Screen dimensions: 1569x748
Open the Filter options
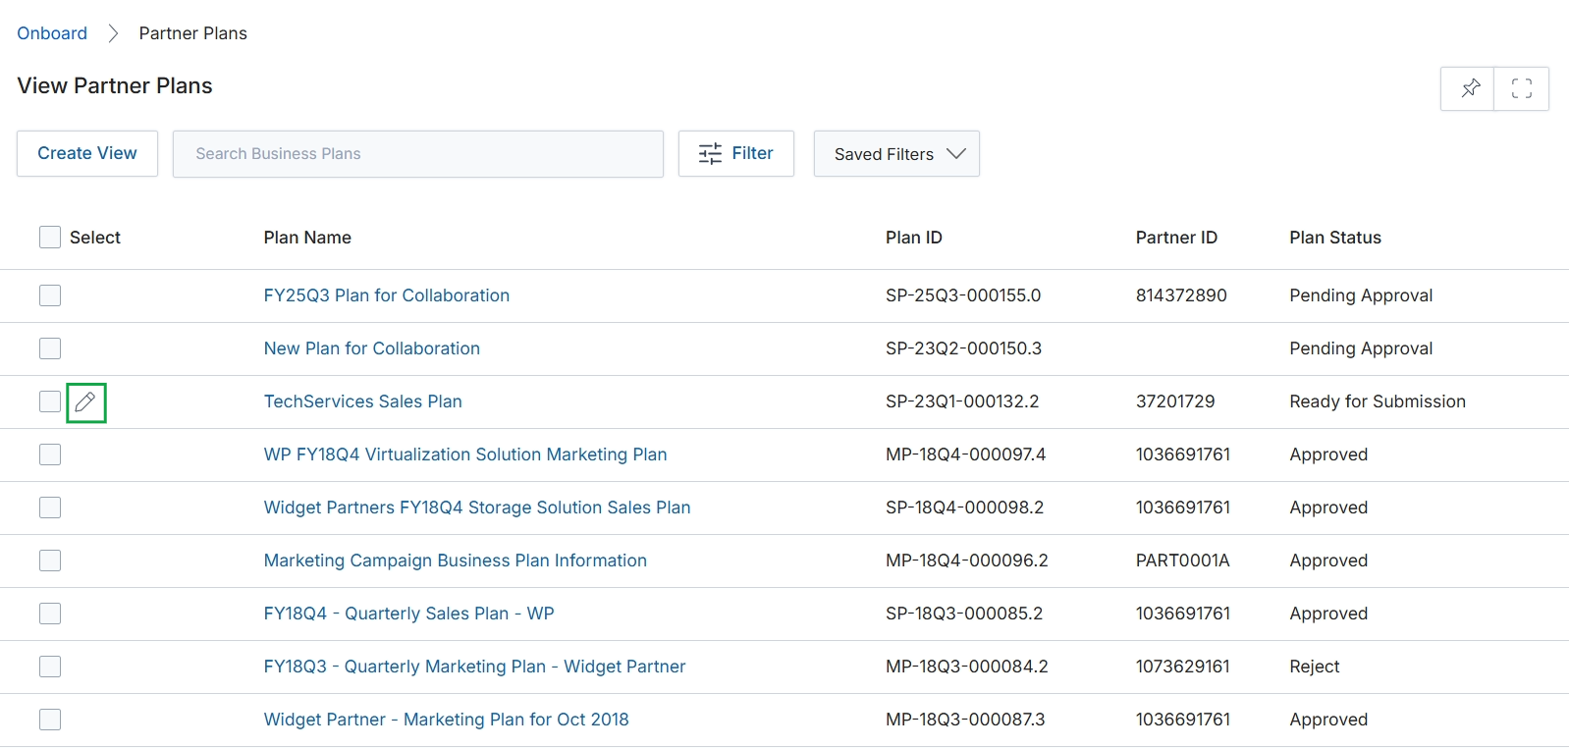[x=736, y=154]
